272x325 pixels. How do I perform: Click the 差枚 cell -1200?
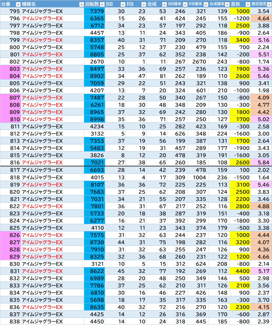[240, 18]
